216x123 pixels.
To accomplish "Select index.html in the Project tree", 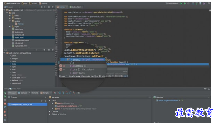I will 29,37.
